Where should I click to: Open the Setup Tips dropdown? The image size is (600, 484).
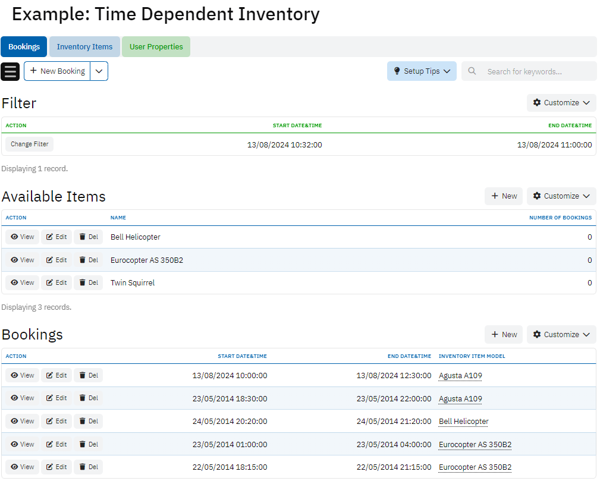click(x=422, y=71)
